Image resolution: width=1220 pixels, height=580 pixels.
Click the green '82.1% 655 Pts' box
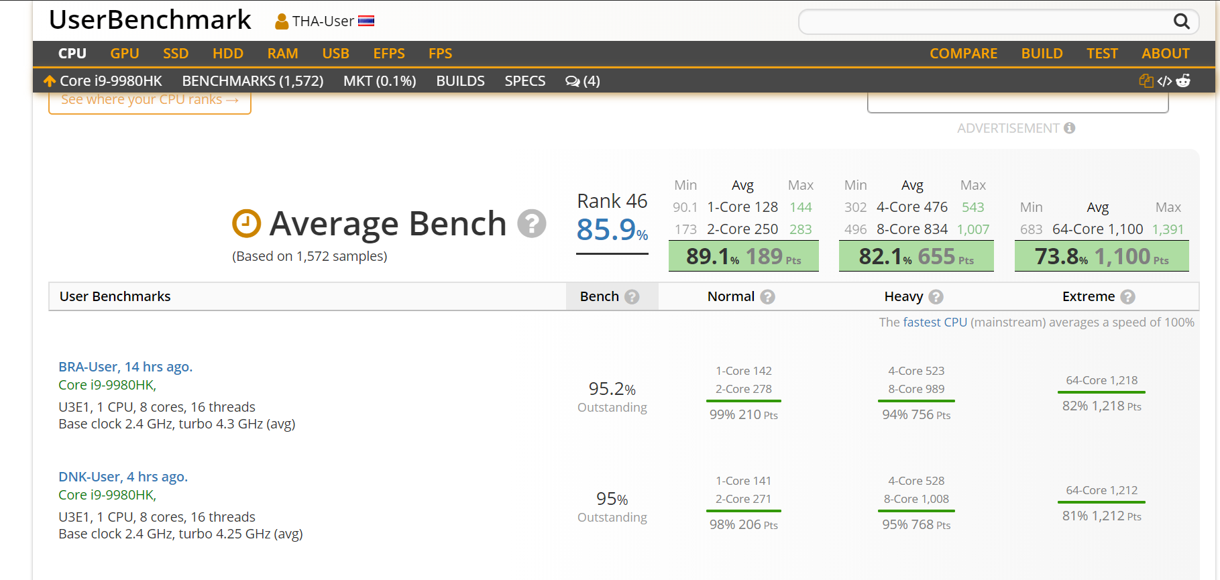tap(916, 256)
